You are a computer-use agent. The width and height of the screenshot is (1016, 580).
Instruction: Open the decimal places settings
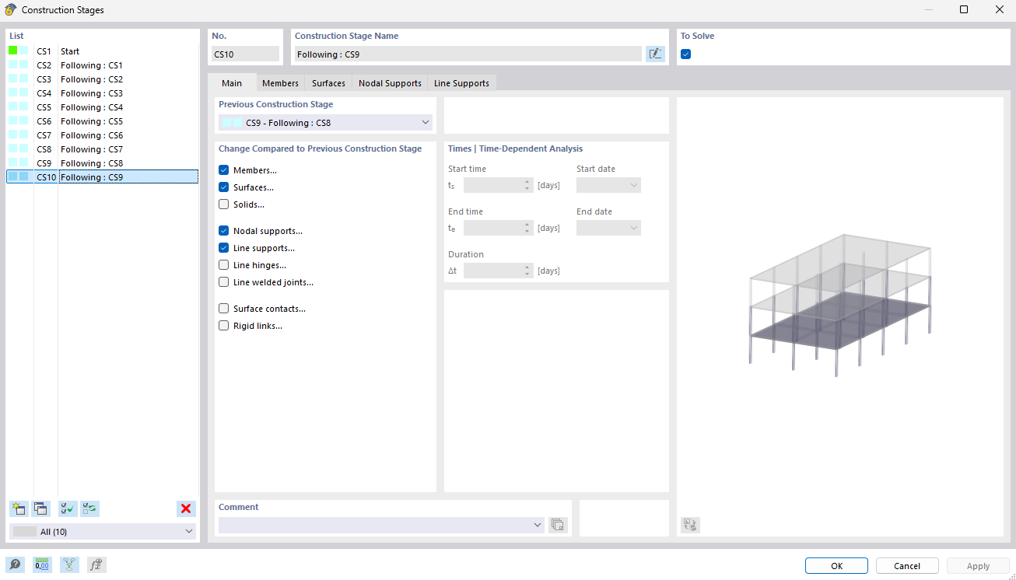pos(41,564)
